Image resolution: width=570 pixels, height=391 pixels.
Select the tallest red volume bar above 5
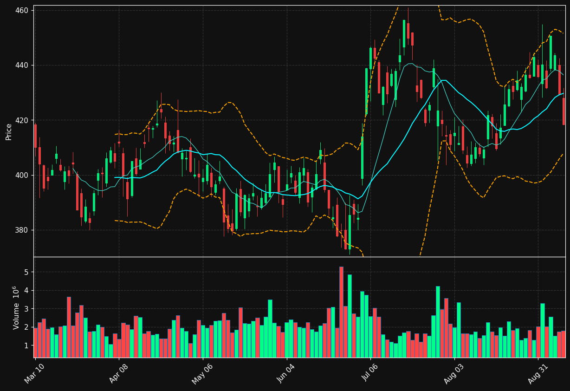click(x=341, y=312)
